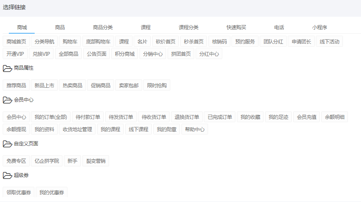Click the 余额提现 button
361x202 pixels.
pos(16,129)
